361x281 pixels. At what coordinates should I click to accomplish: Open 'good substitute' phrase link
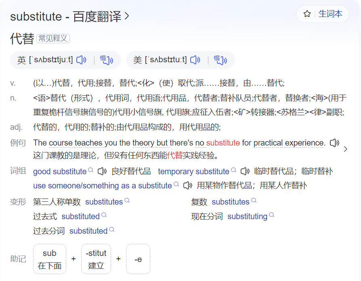(60, 171)
